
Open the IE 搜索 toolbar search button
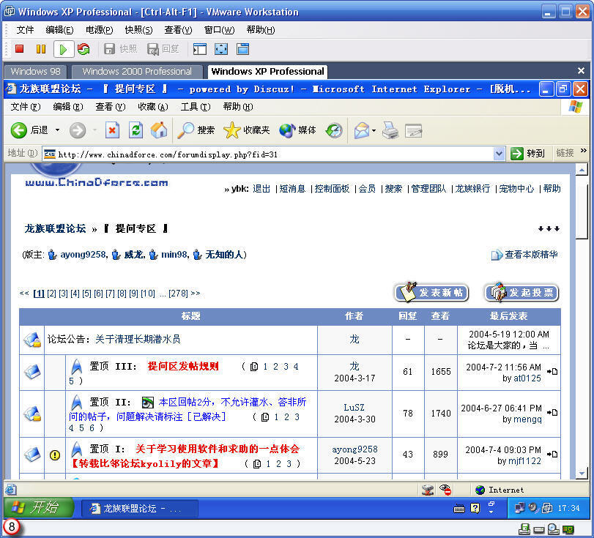point(196,130)
